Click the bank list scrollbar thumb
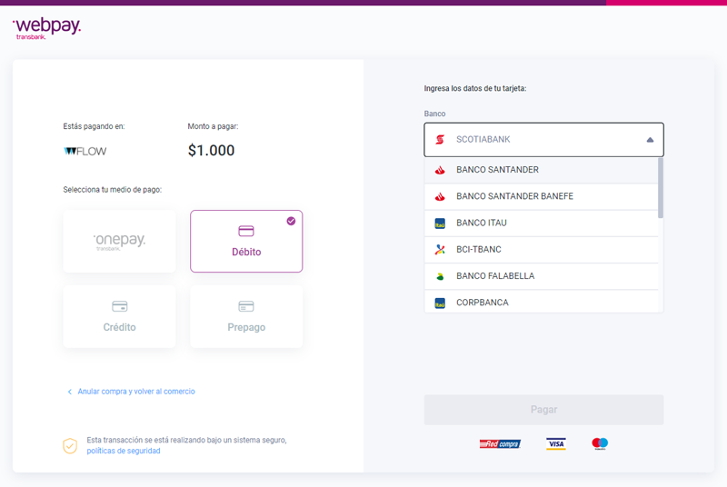 click(661, 188)
